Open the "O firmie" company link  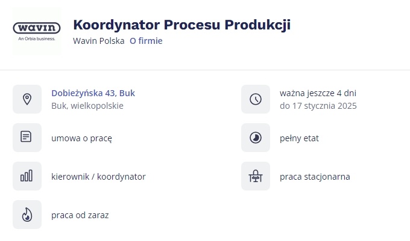click(146, 41)
